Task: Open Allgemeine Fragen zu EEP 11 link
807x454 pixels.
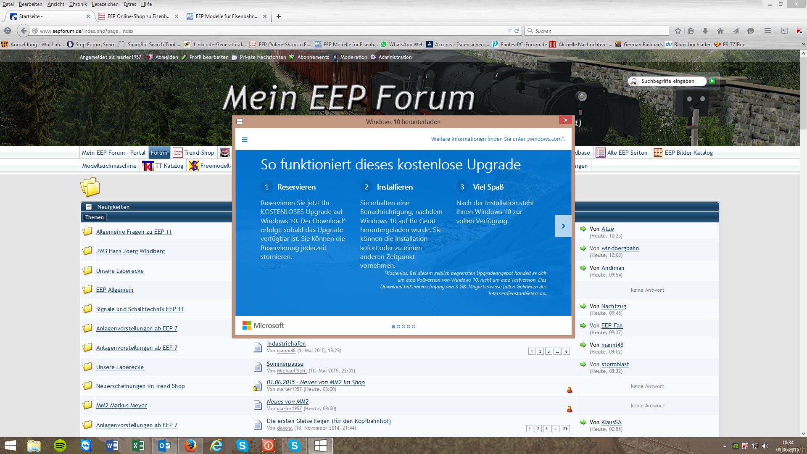Action: point(134,232)
